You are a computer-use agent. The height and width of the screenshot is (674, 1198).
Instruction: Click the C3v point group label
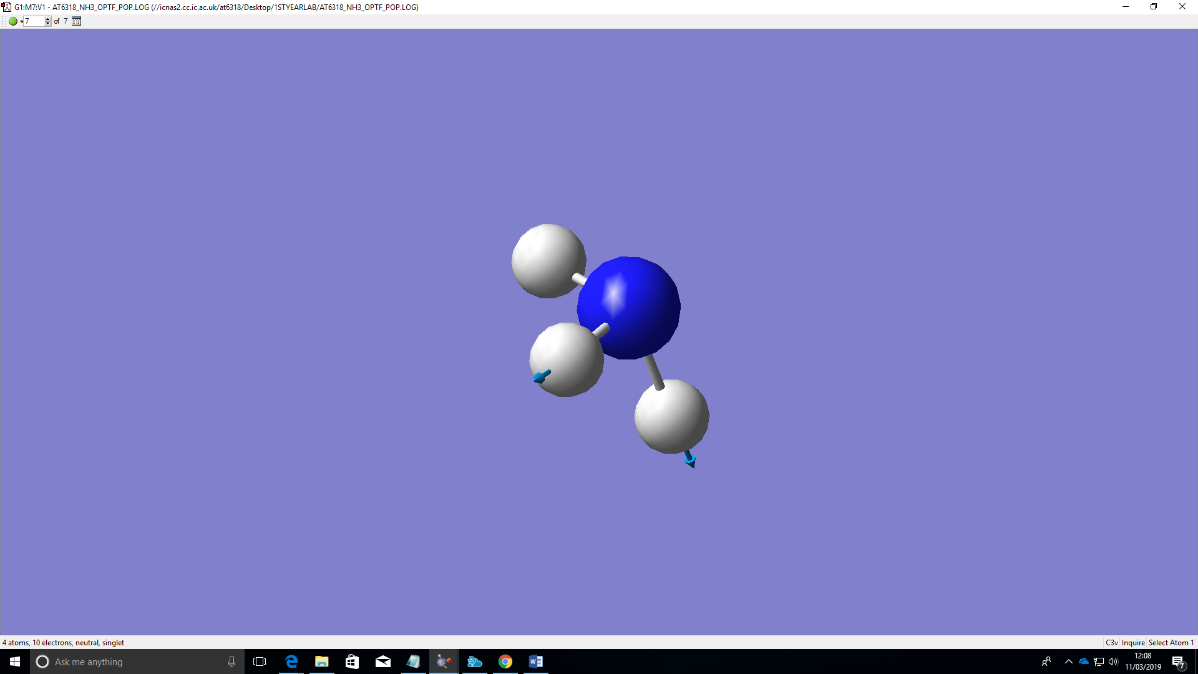click(x=1111, y=643)
